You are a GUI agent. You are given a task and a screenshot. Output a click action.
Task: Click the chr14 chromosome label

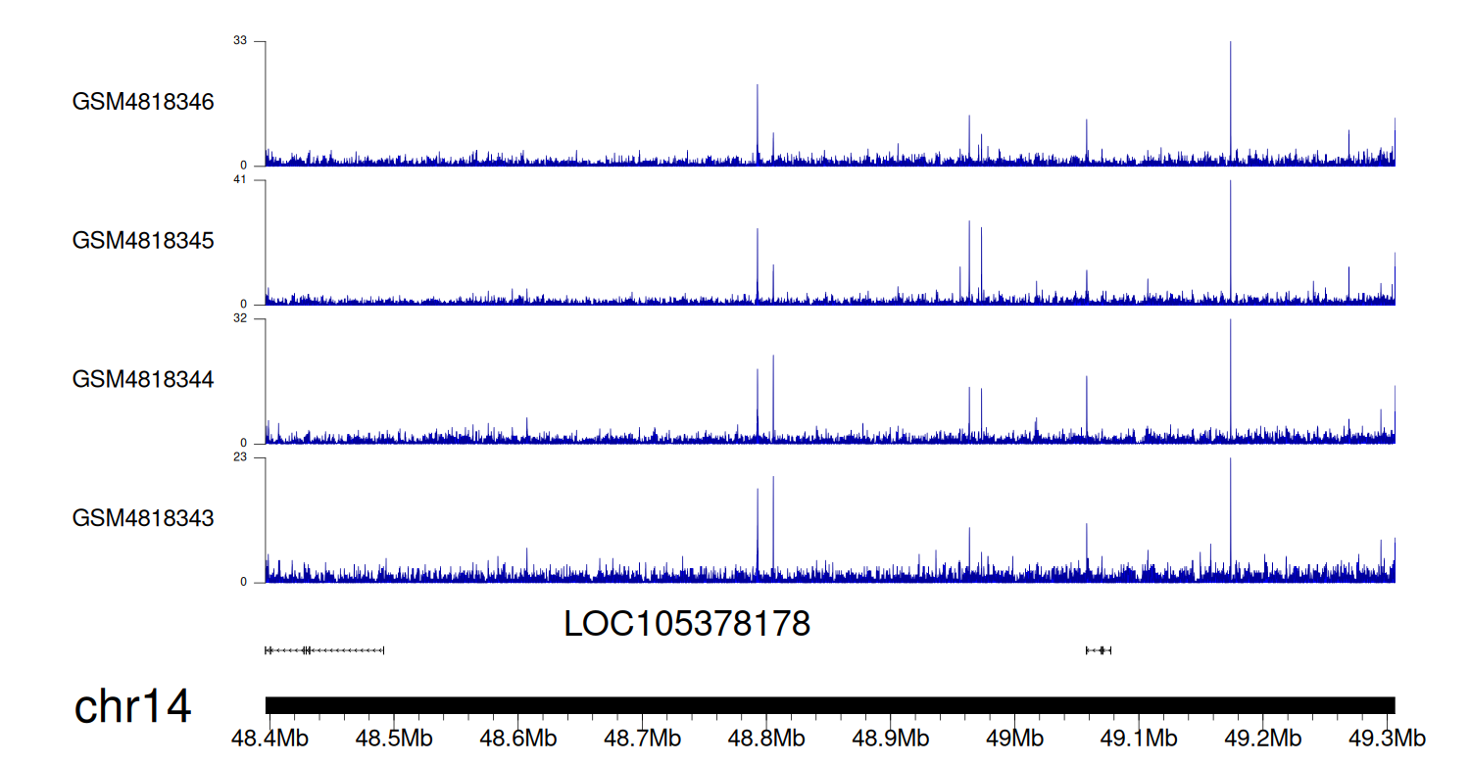(132, 707)
